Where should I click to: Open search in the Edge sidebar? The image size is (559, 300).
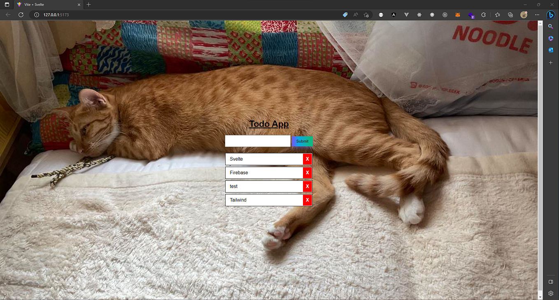pos(551,26)
